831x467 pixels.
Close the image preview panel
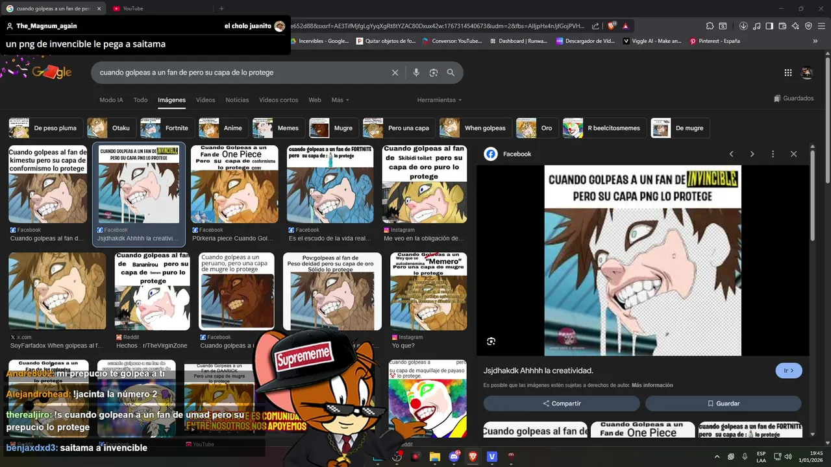coord(793,154)
